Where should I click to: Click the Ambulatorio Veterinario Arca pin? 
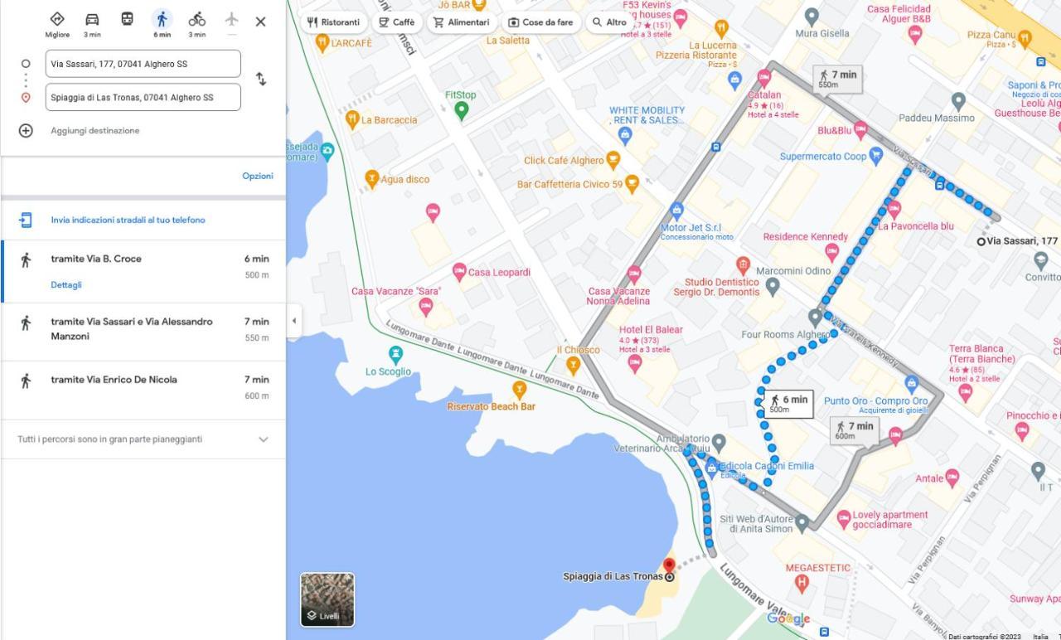coord(719,443)
